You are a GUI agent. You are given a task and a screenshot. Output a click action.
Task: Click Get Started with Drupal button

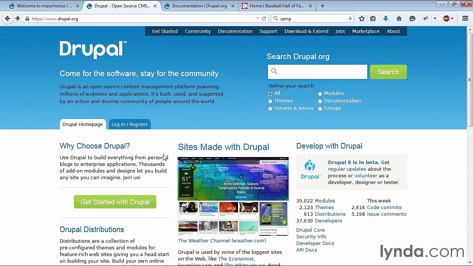click(115, 202)
